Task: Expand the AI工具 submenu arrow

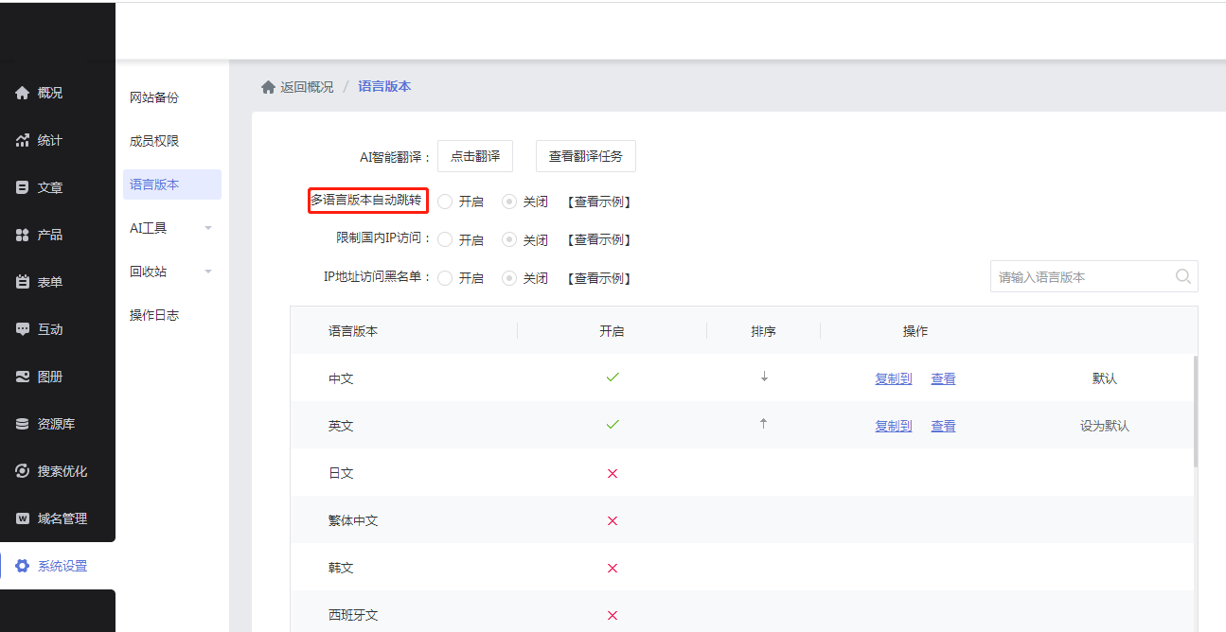Action: (x=208, y=228)
